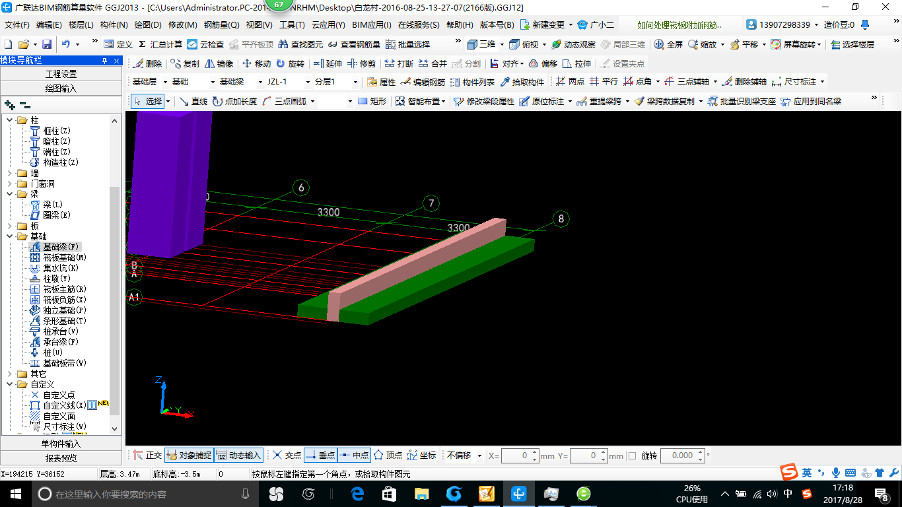Toggle 坐标 coordinate snap

click(x=422, y=456)
